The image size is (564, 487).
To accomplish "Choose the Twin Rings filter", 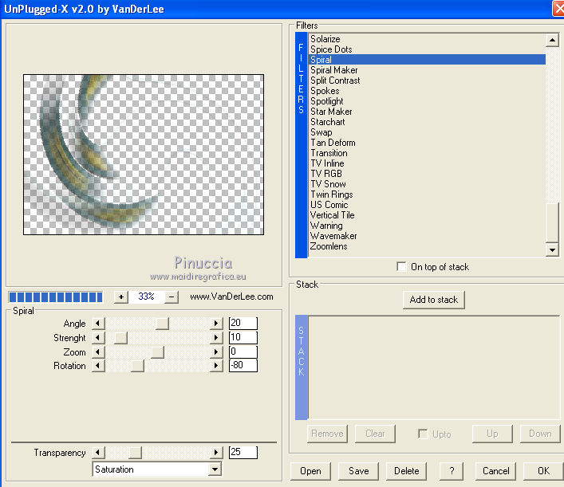I will tap(331, 194).
